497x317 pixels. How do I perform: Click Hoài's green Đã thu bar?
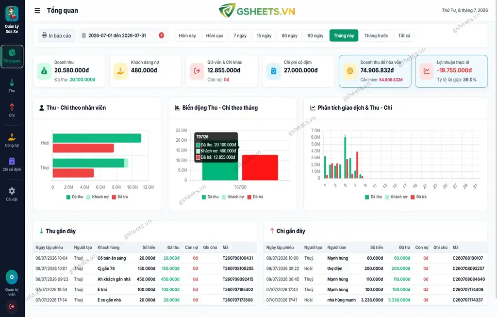[x=97, y=138]
